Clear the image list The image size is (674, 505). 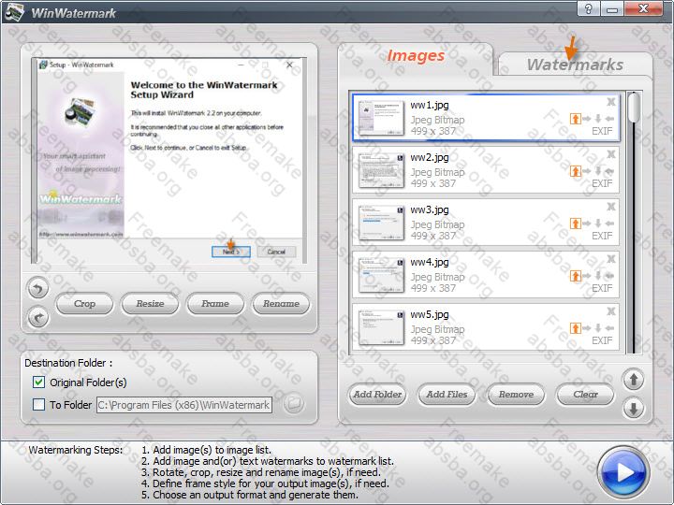click(585, 395)
